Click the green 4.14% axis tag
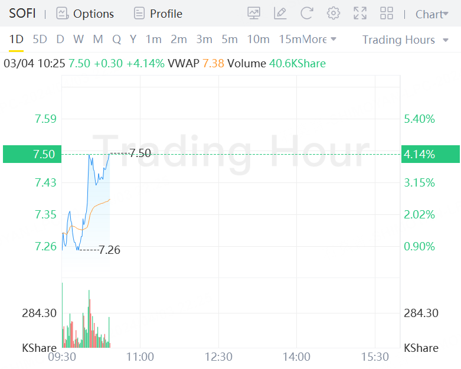Viewport: 461px width, 369px height. click(430, 154)
